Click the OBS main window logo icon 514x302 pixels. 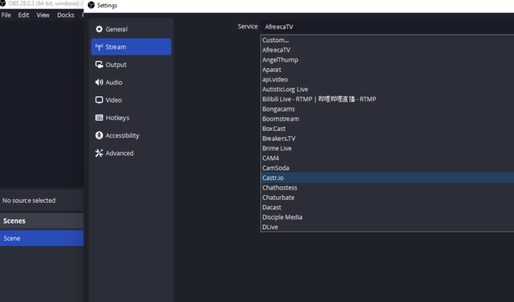(x=3, y=4)
